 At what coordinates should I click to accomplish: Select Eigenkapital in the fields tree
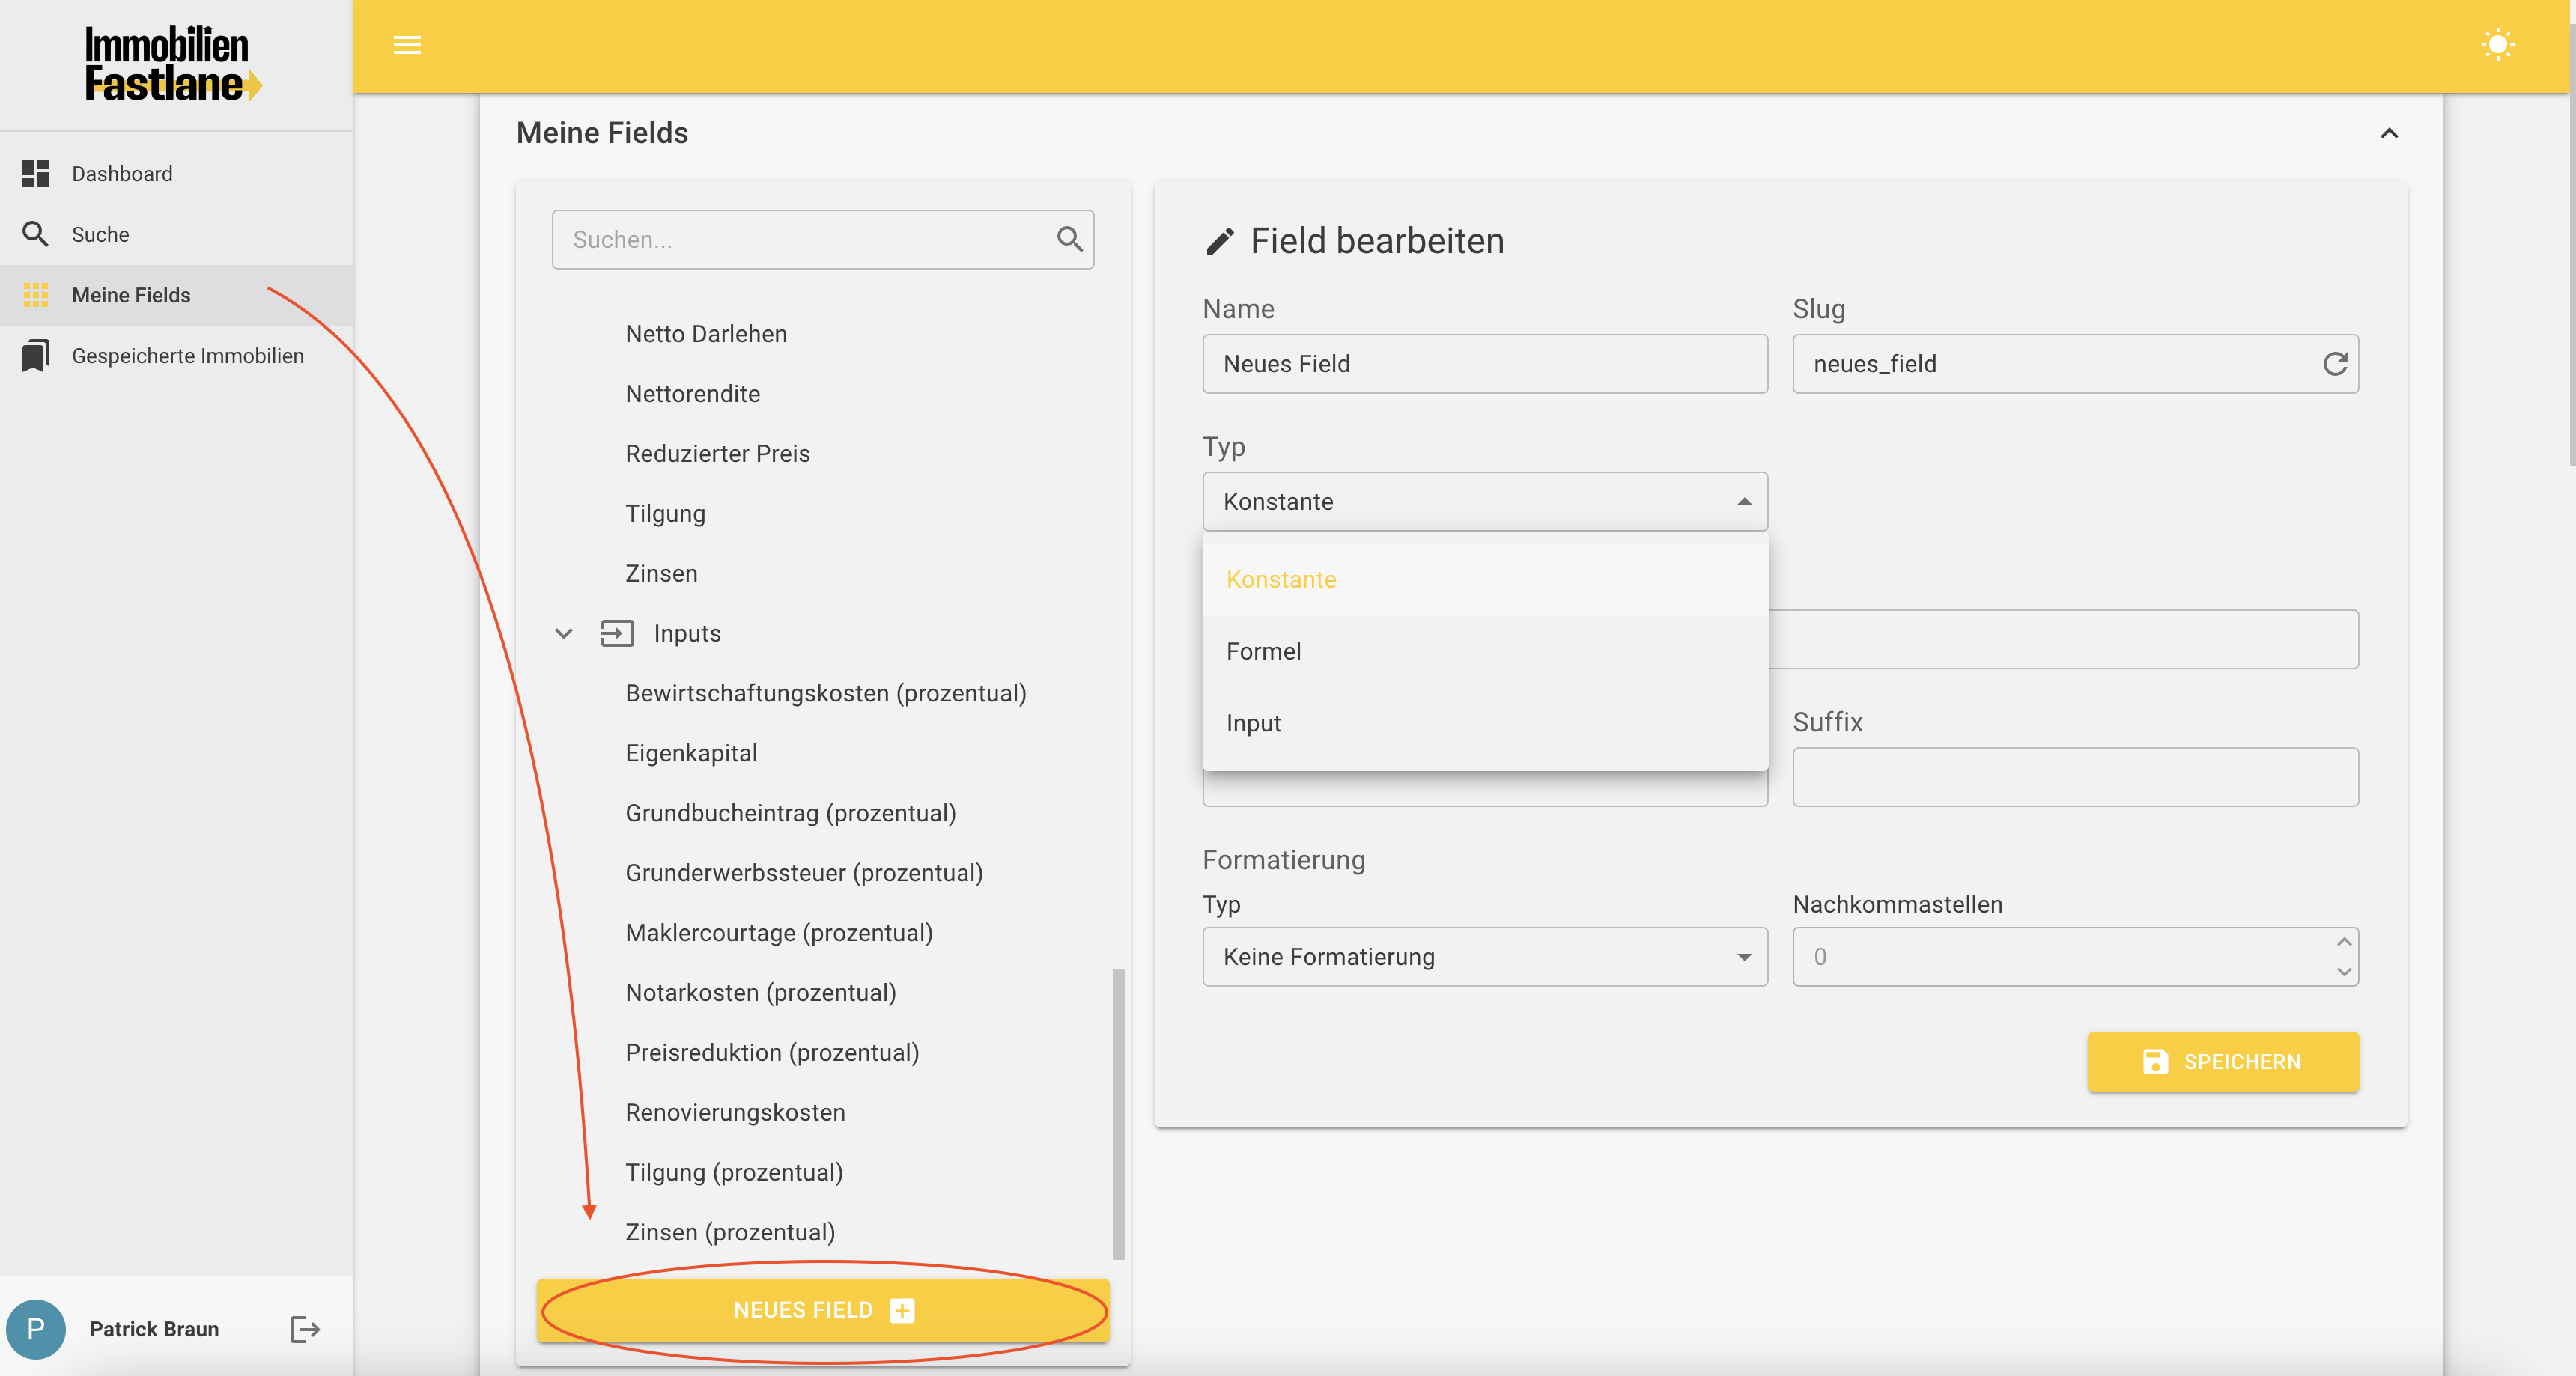(691, 753)
